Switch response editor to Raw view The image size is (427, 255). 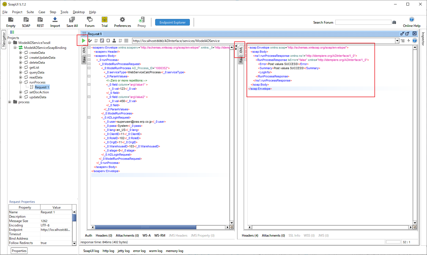point(241,60)
